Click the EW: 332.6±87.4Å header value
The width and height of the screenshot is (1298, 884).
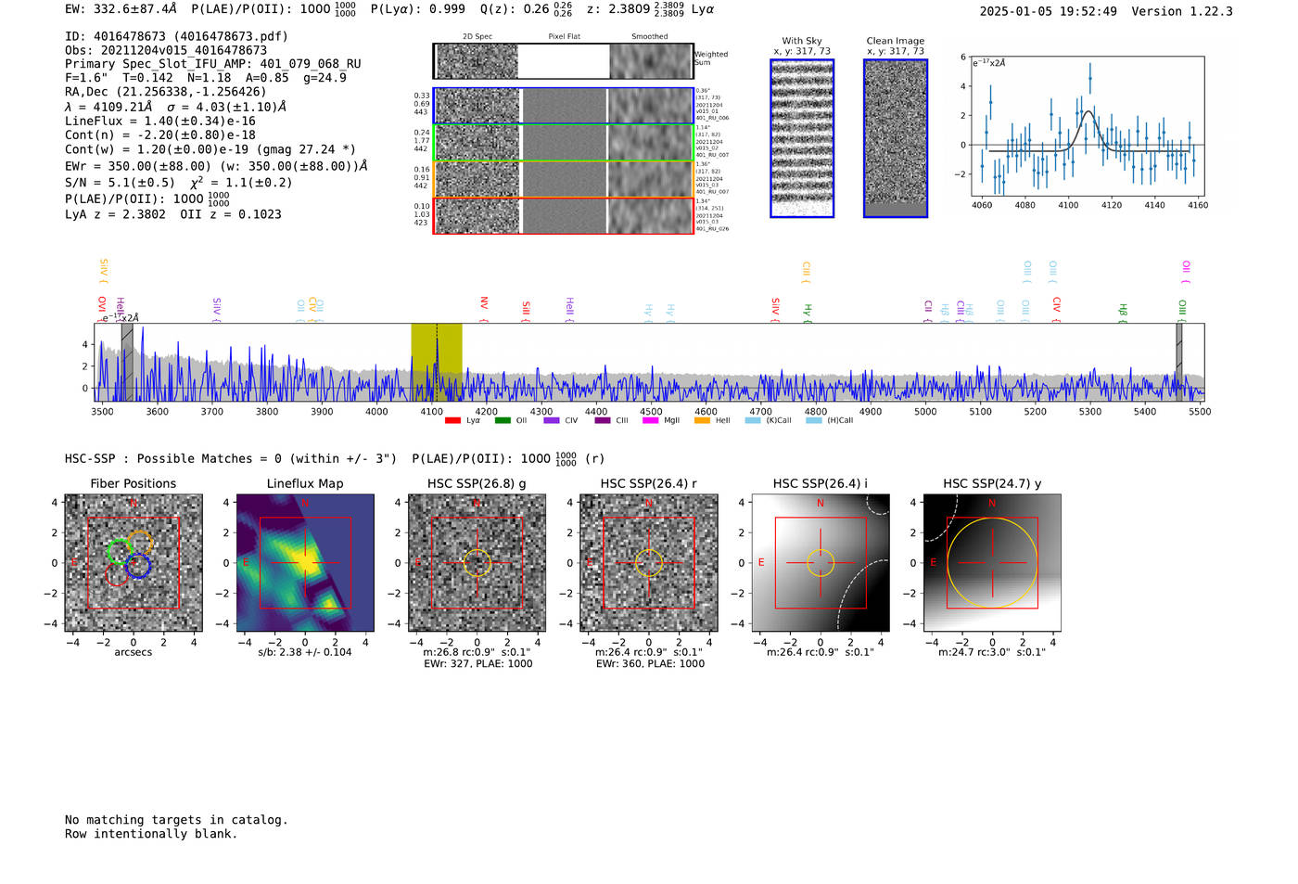tap(121, 9)
